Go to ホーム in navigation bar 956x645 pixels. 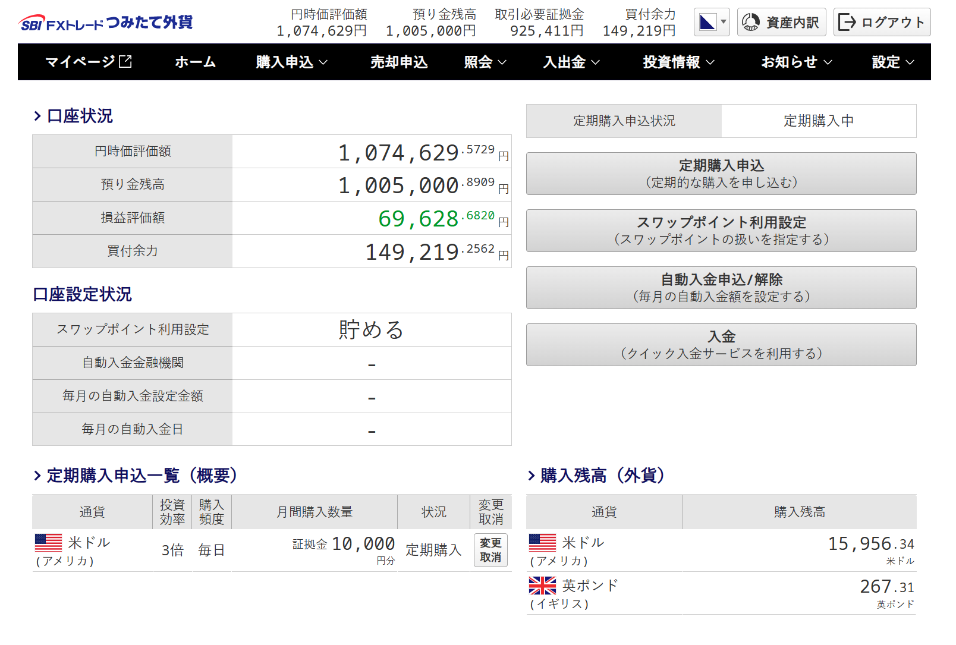coord(195,62)
